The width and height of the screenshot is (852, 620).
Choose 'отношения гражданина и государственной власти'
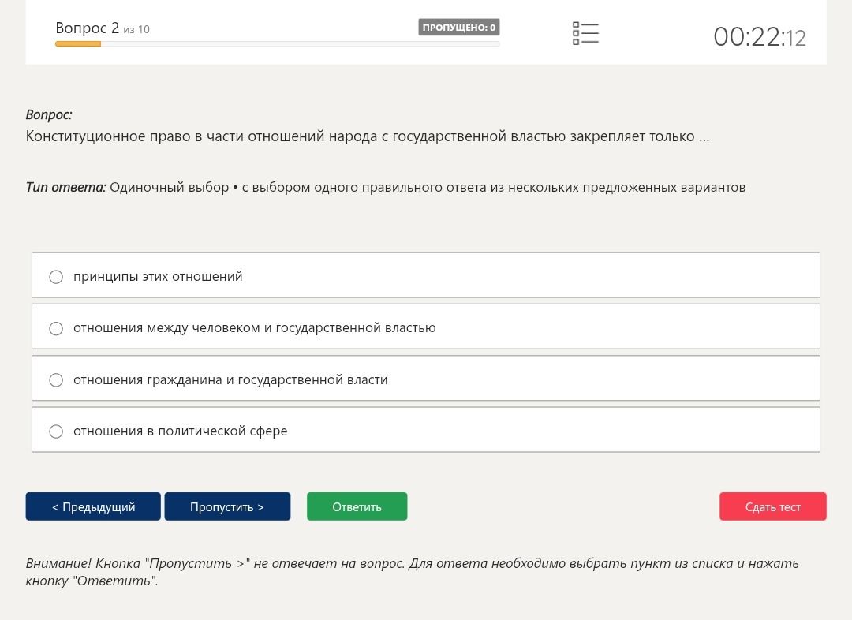(x=56, y=380)
